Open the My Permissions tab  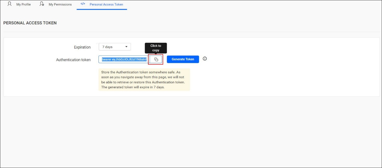[x=60, y=4]
